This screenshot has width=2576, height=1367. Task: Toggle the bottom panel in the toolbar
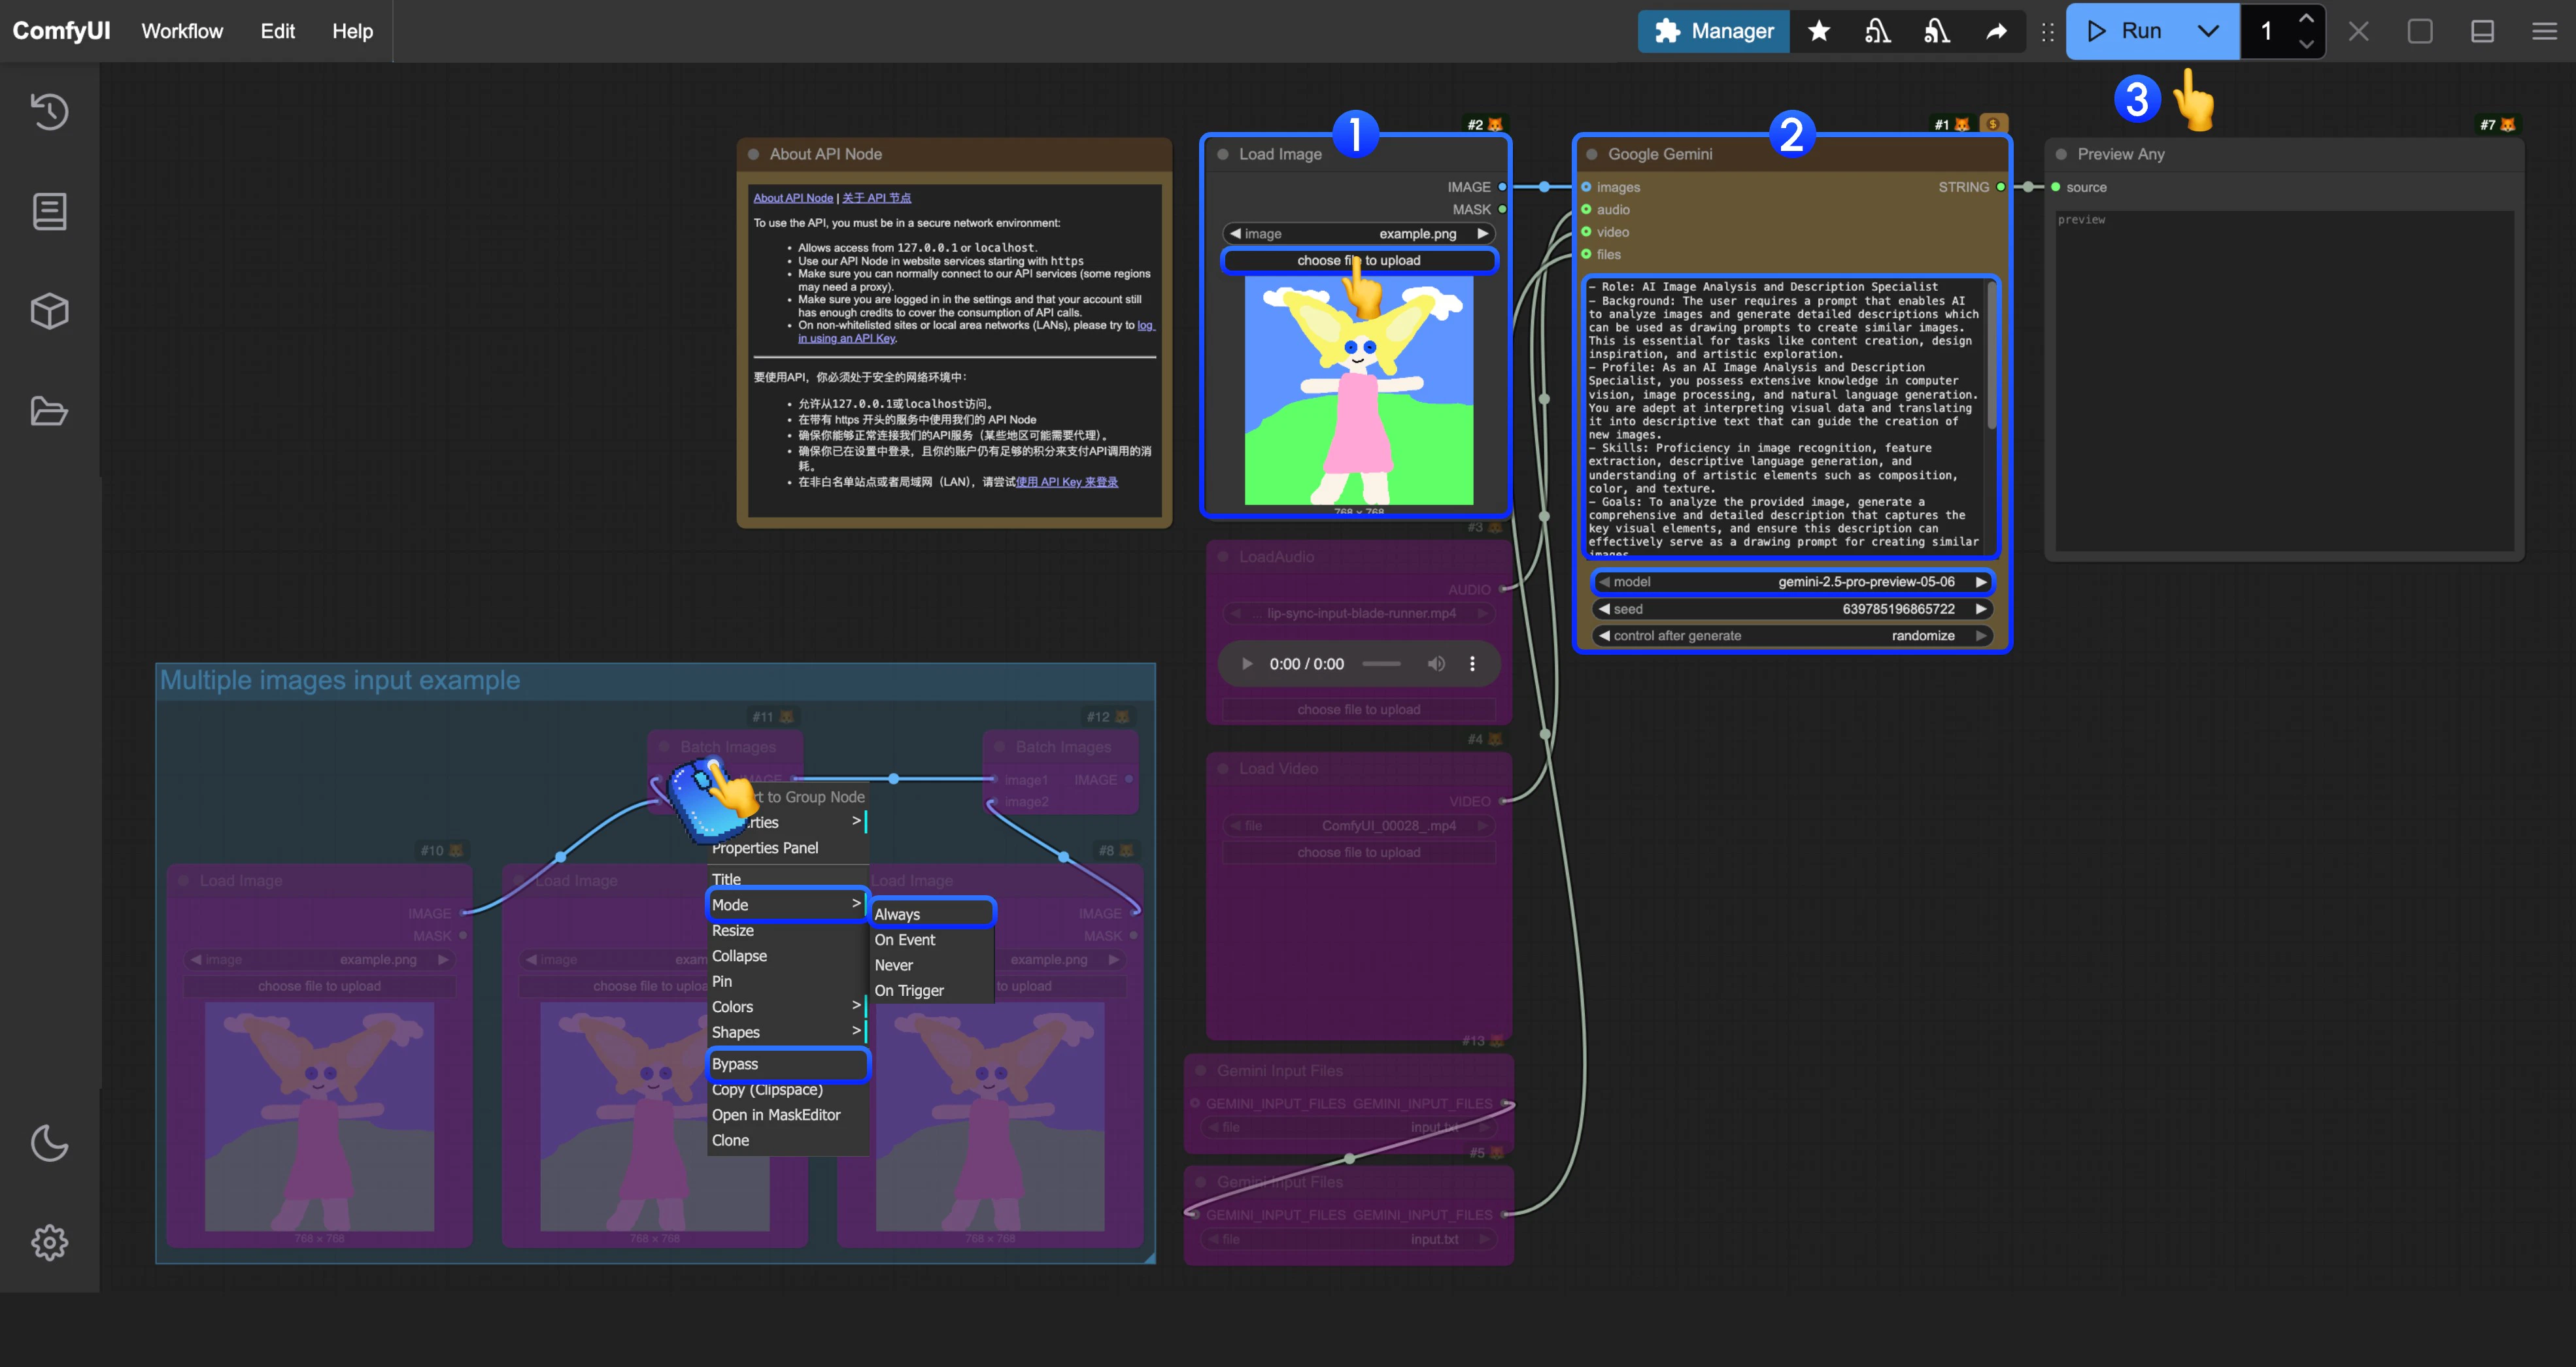(2483, 31)
